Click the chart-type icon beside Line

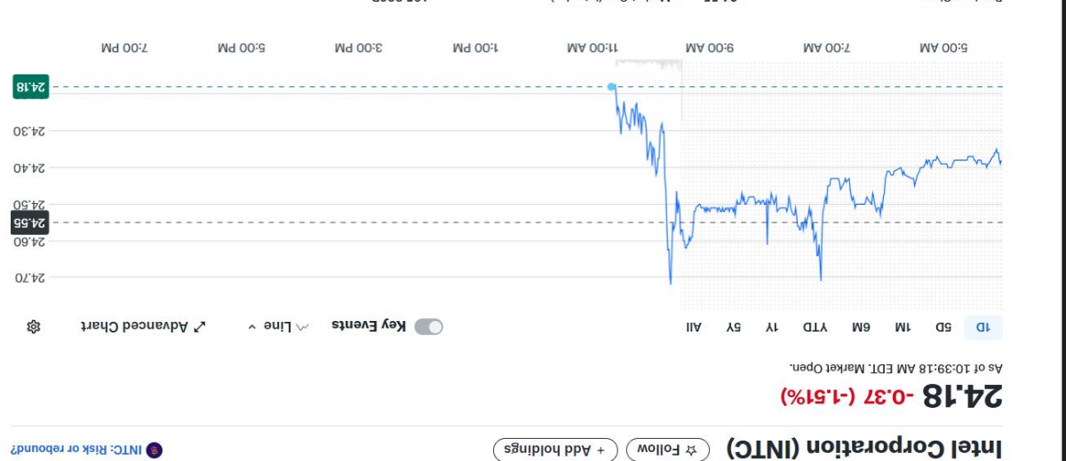(303, 326)
